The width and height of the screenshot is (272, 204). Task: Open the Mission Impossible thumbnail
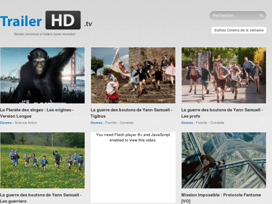[x=224, y=161]
